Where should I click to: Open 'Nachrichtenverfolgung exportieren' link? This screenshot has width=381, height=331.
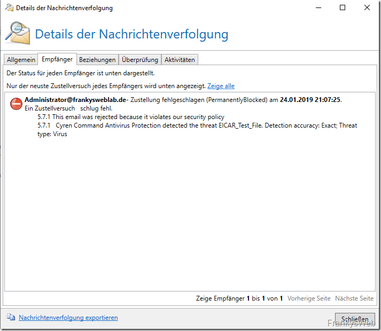click(x=68, y=318)
